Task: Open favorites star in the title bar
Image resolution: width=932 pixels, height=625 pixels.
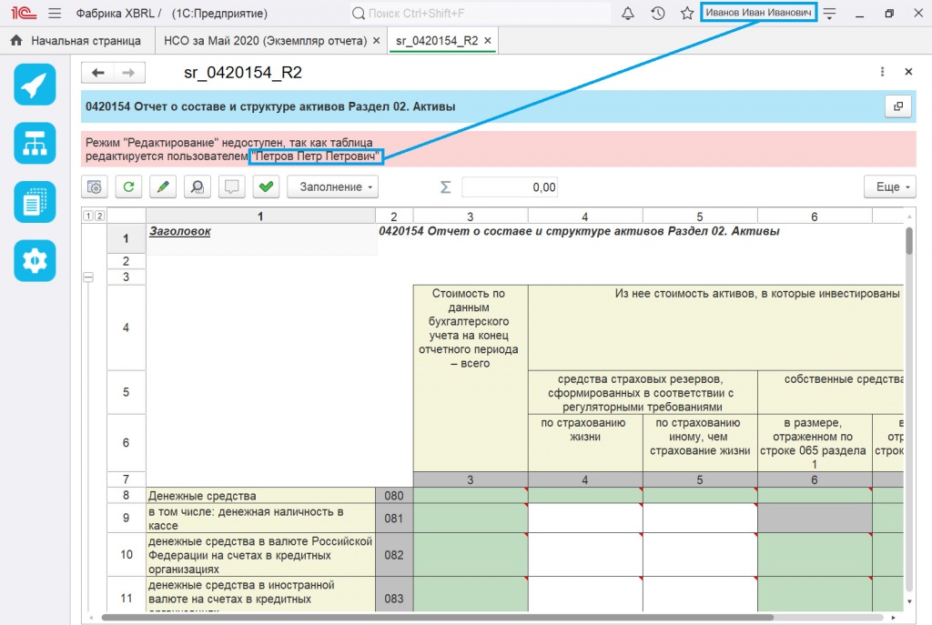Action: tap(687, 13)
